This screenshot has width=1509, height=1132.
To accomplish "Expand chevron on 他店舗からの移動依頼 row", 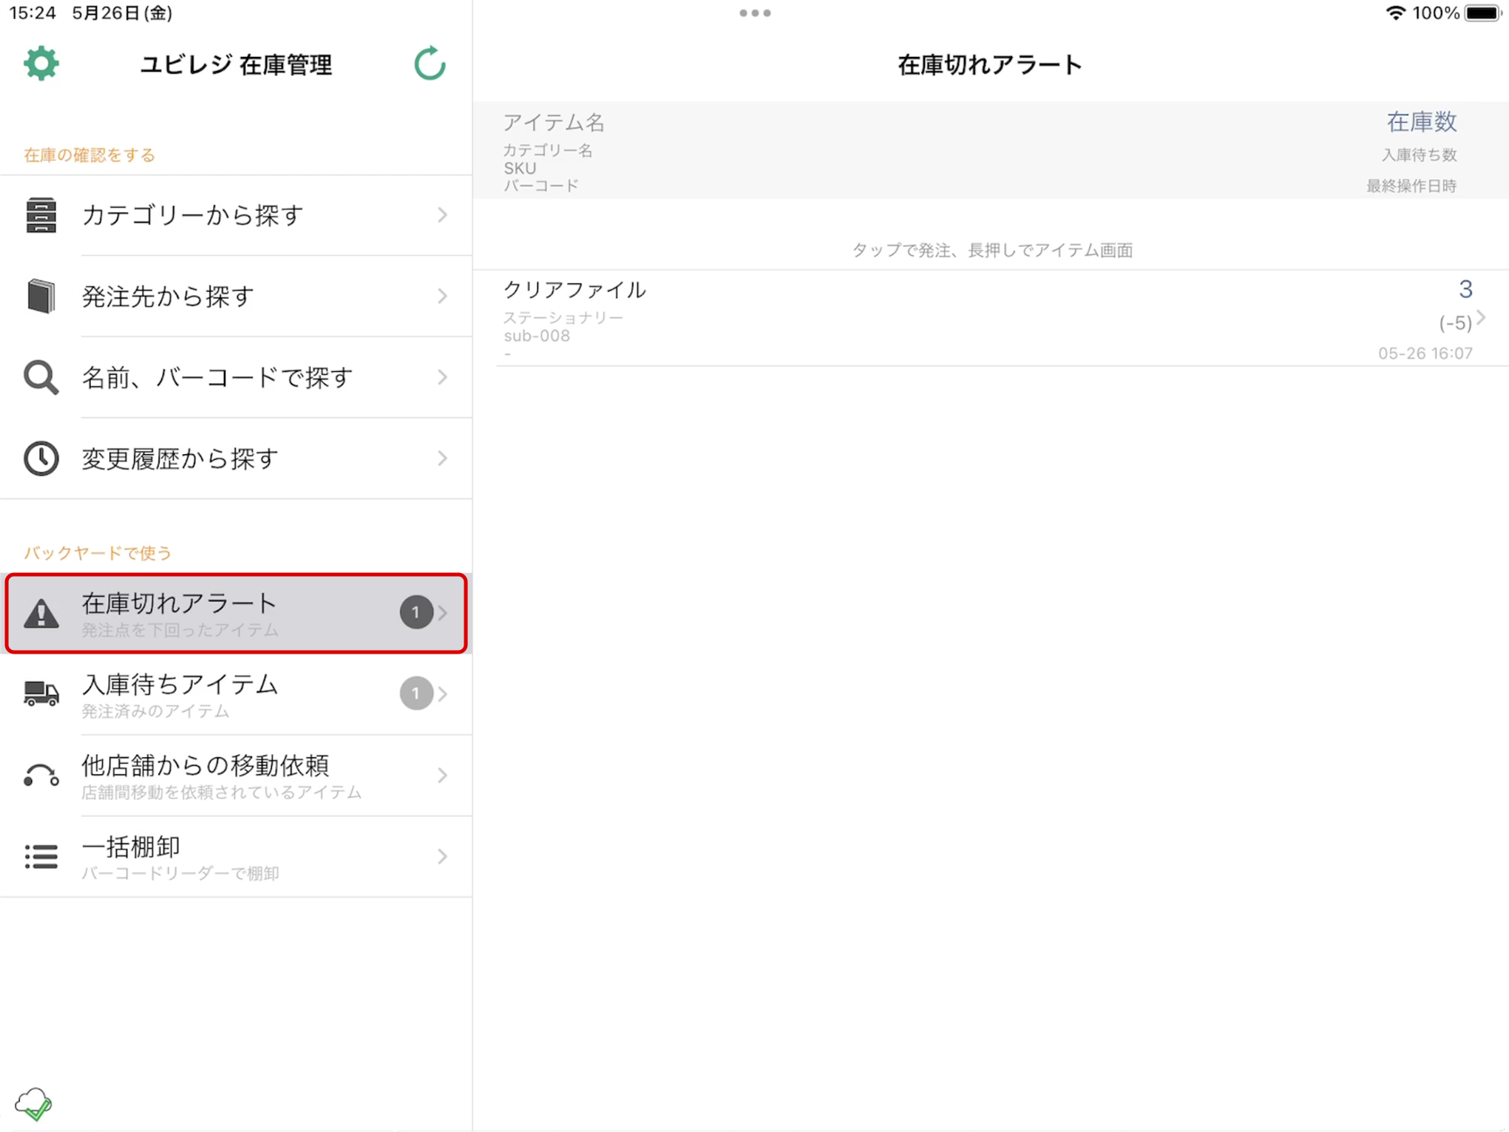I will click(442, 775).
